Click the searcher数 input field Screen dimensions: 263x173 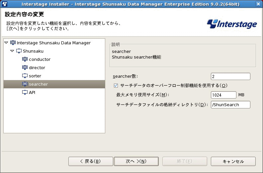point(230,76)
